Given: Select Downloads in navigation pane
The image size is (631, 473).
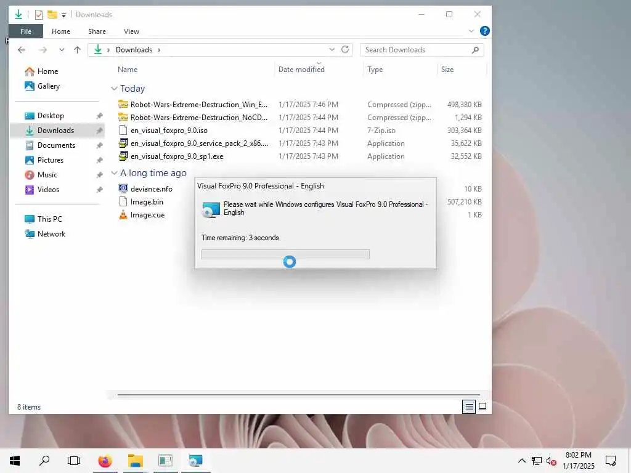Looking at the screenshot, I should point(56,131).
